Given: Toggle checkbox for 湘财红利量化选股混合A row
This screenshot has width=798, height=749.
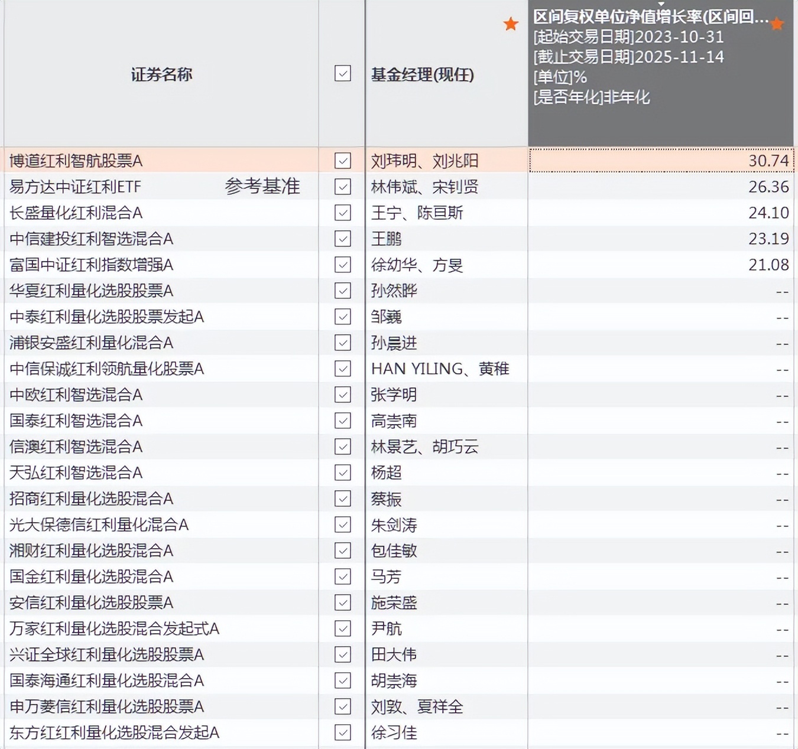Looking at the screenshot, I should coord(342,551).
